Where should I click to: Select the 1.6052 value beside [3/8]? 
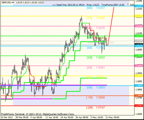pos(101,58)
